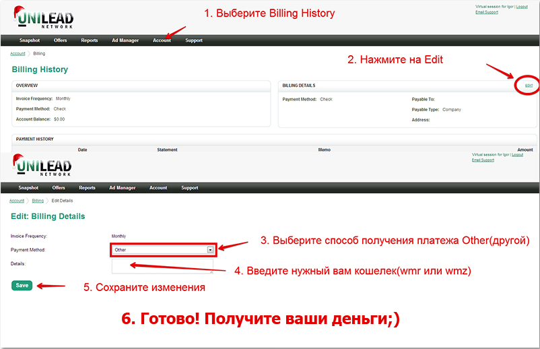Click the Billing History heading
Image resolution: width=540 pixels, height=349 pixels.
point(40,69)
